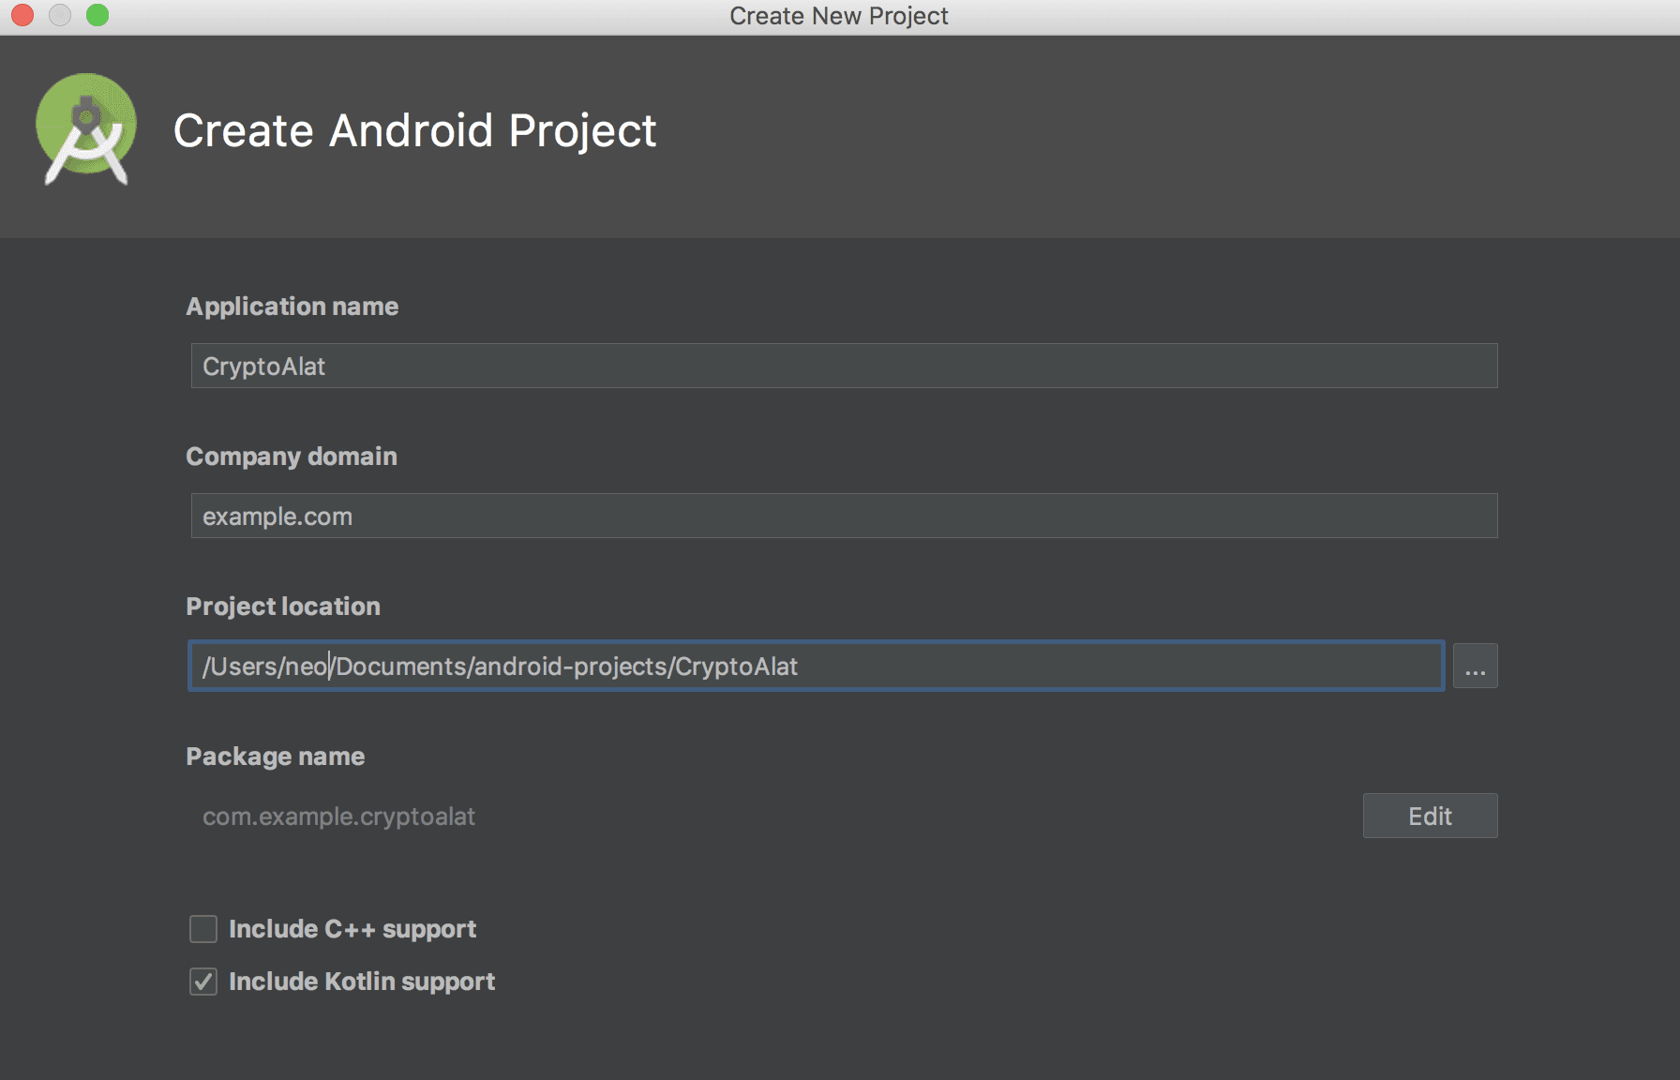Viewport: 1680px width, 1080px height.
Task: Click the Create New Project title bar
Action: 839,15
